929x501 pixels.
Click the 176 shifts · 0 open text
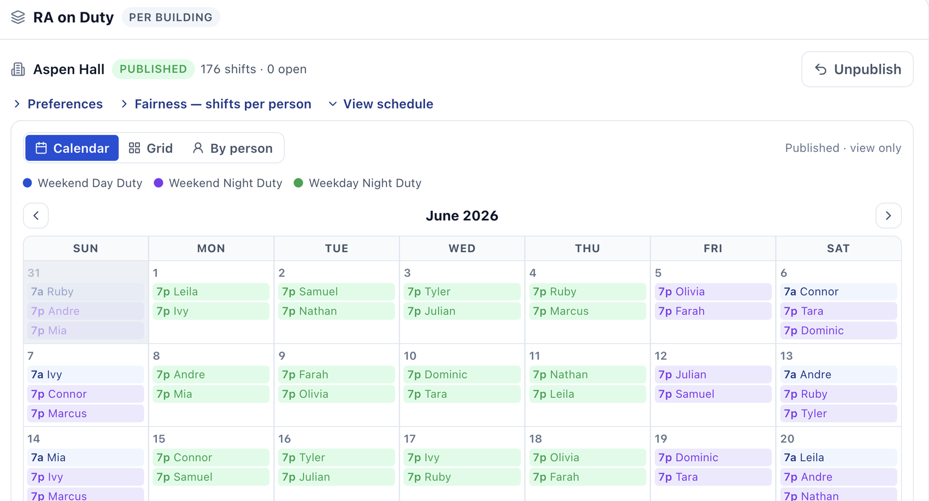[x=254, y=69]
